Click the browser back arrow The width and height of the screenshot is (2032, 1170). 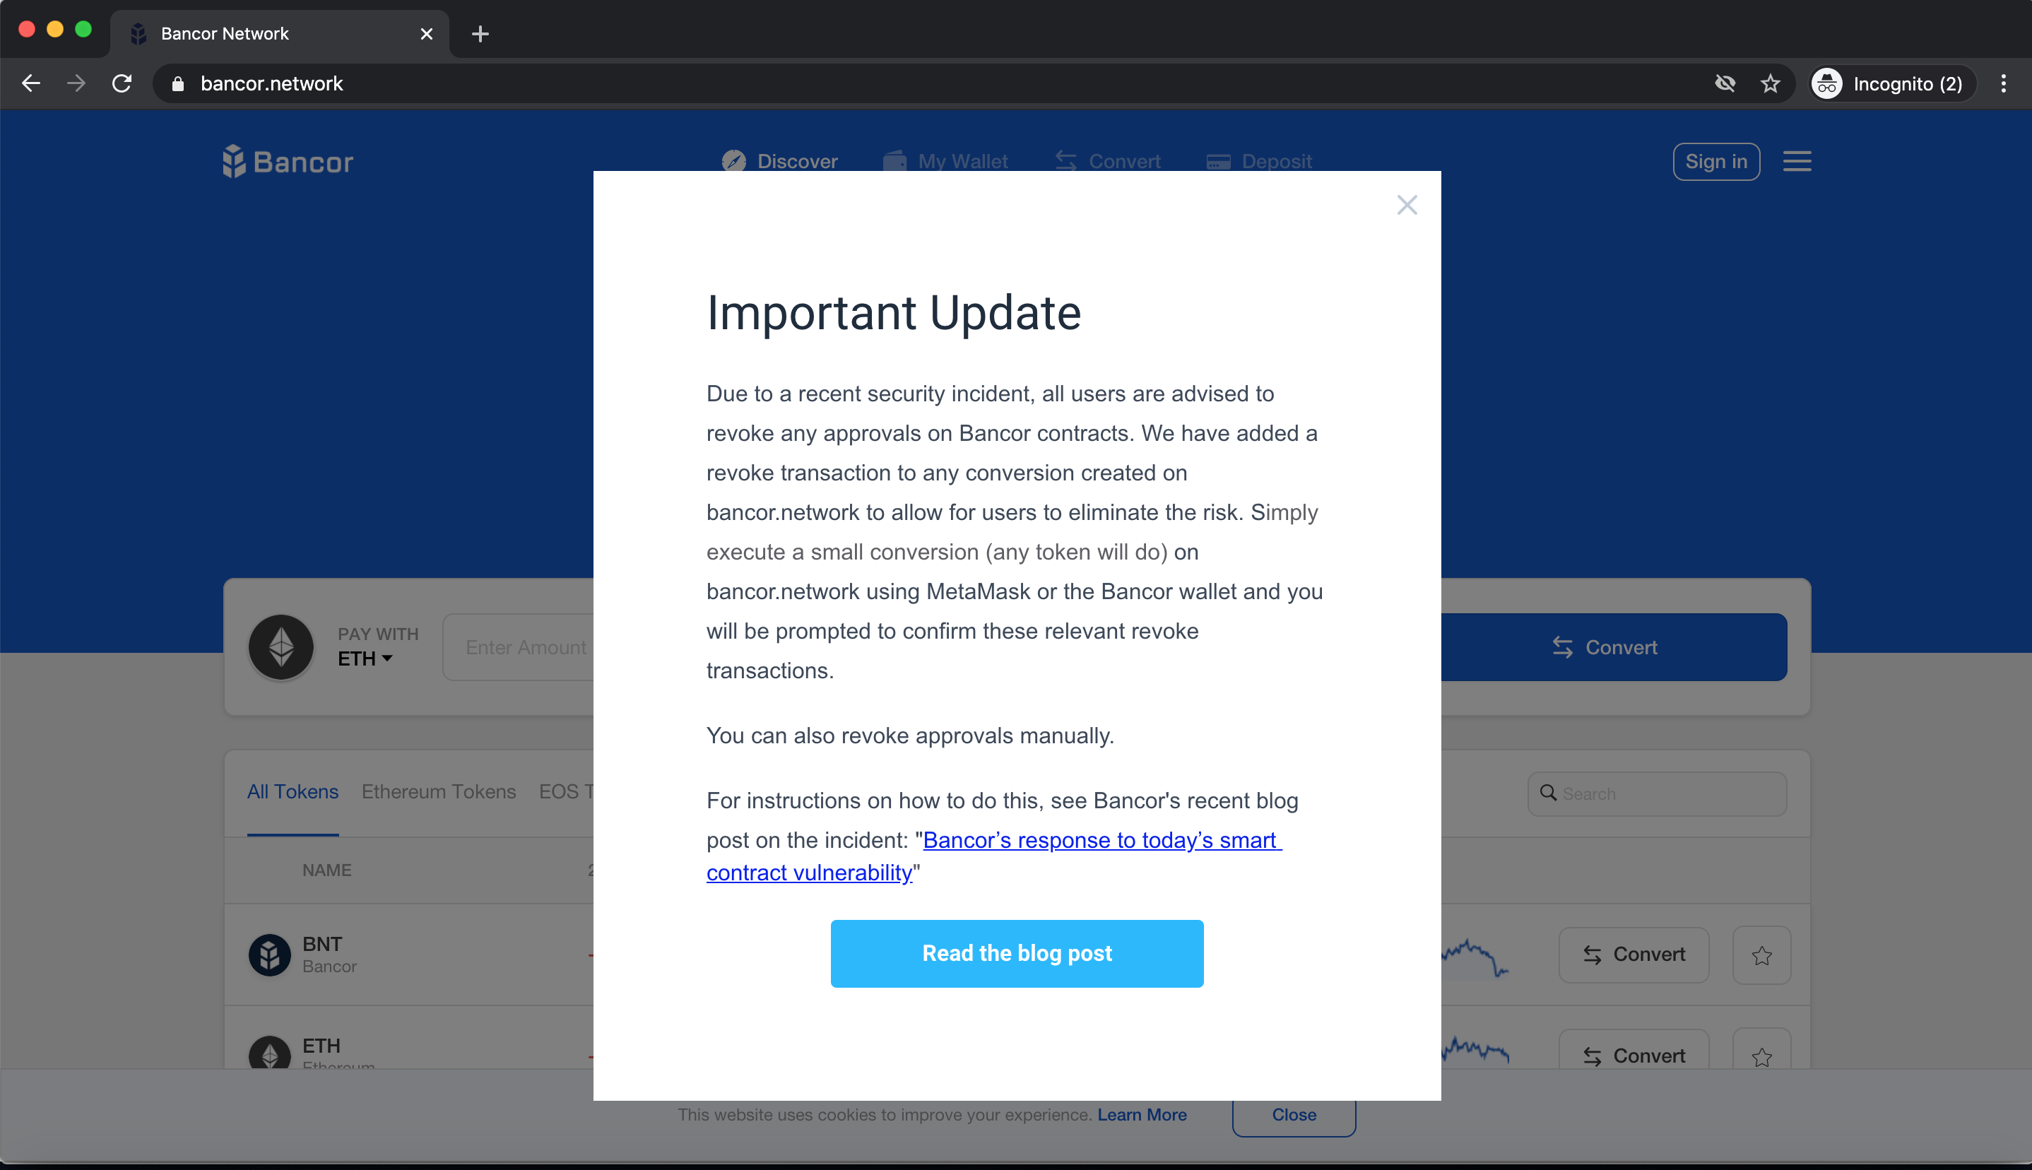point(31,83)
